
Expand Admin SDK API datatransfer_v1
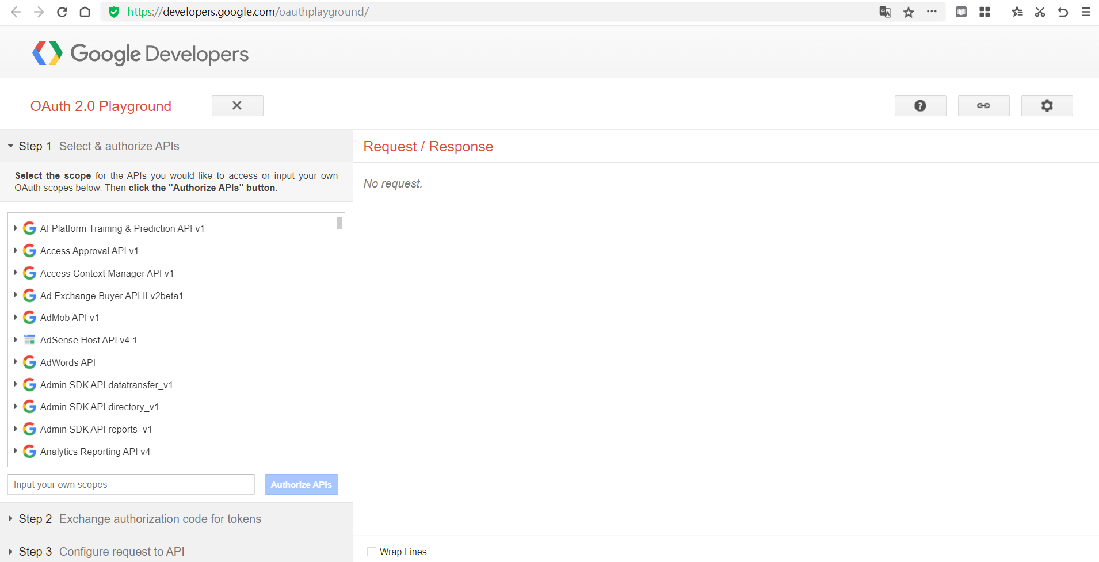coord(16,384)
